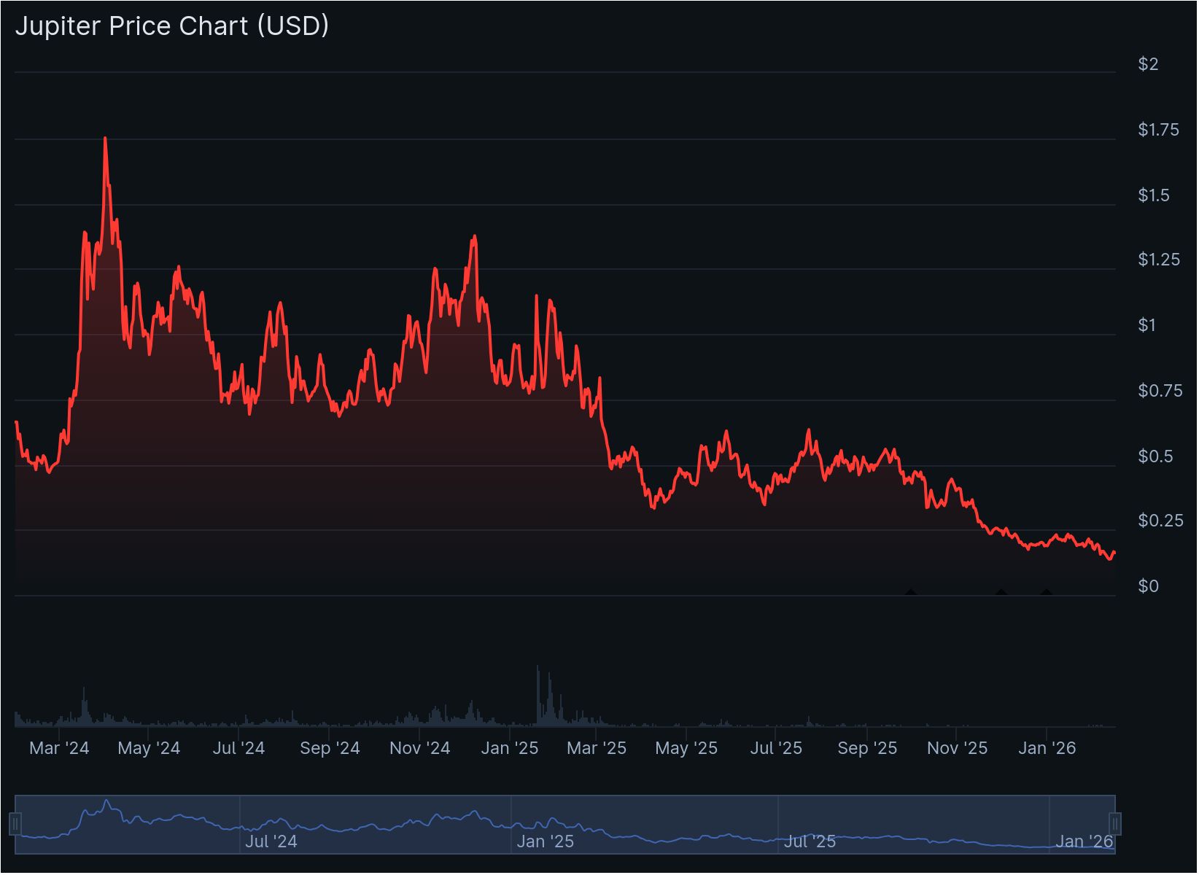
Task: Click the $0.75 price axis label
Action: (1160, 391)
